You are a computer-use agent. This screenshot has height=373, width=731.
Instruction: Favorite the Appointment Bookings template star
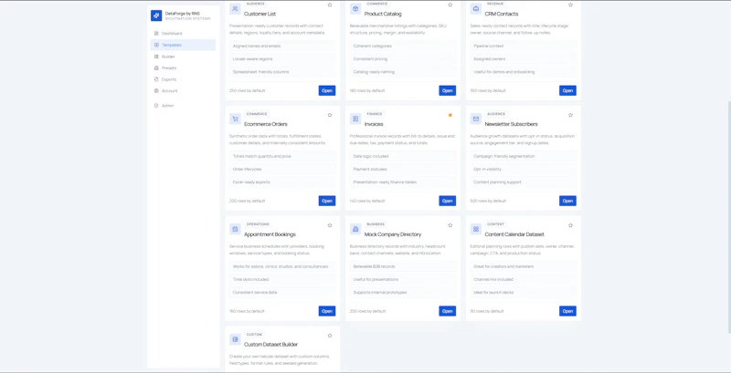[x=330, y=225]
